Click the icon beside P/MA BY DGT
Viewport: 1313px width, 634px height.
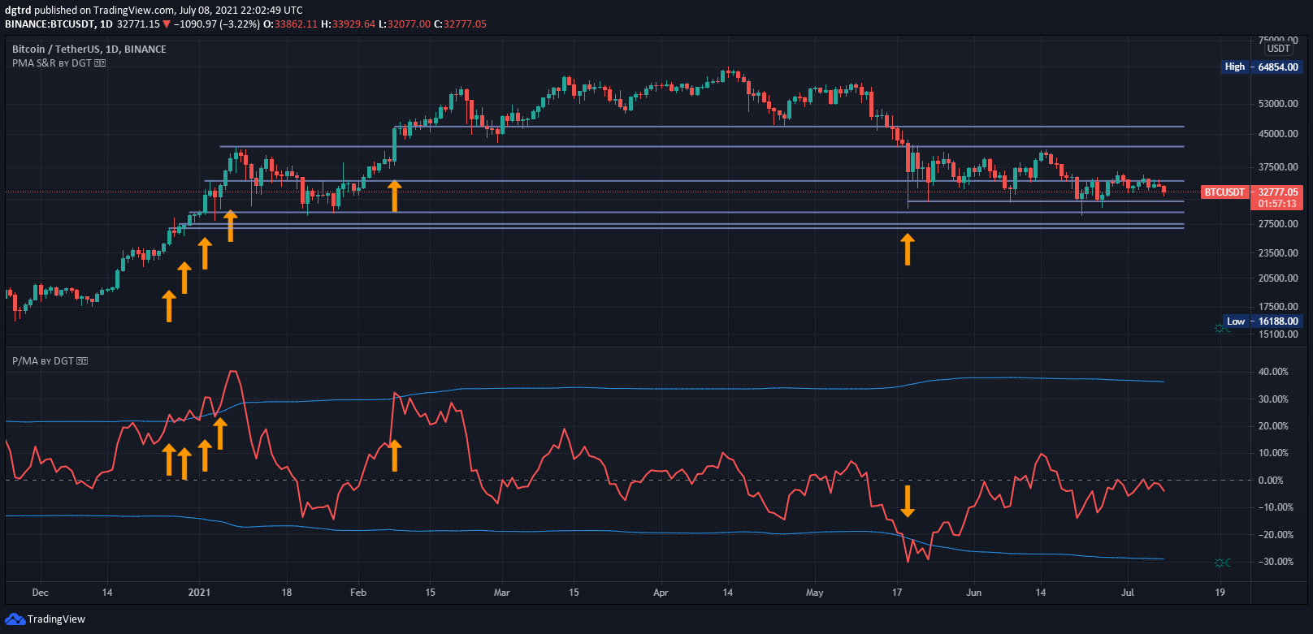82,361
